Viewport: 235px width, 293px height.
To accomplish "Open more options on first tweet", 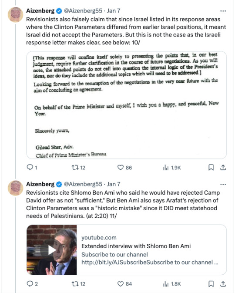I will 223,11.
